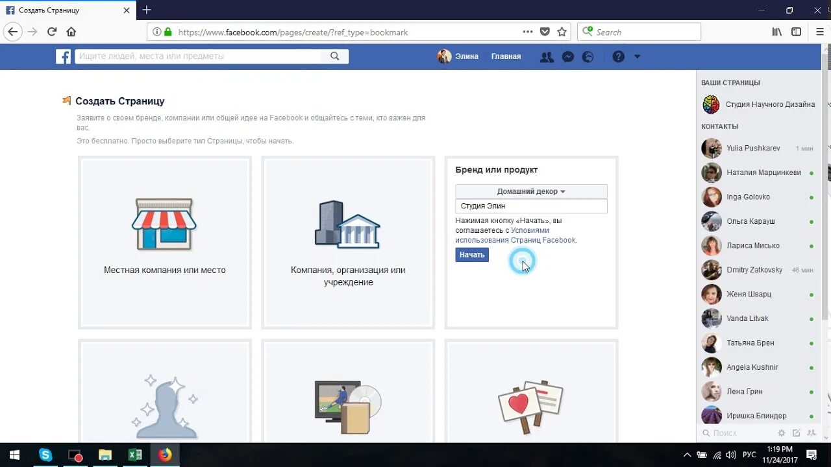Viewport: 831px width, 467px height.
Task: Click the search magnifier button on Facebook
Action: (335, 56)
